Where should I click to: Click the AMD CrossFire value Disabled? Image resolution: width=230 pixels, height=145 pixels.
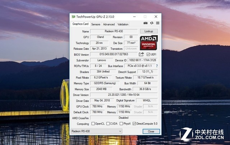pos(124,118)
